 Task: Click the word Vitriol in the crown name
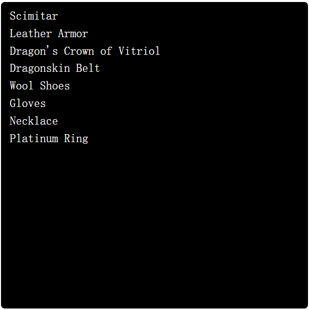click(x=139, y=51)
